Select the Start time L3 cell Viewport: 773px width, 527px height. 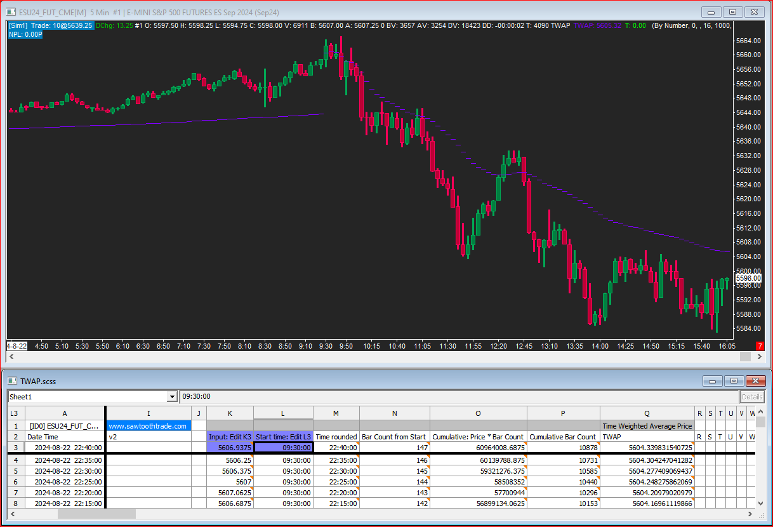283,448
